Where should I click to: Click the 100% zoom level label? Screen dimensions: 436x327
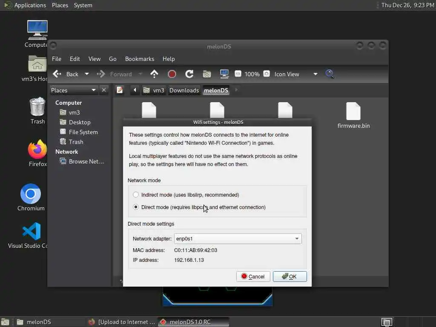(x=252, y=74)
